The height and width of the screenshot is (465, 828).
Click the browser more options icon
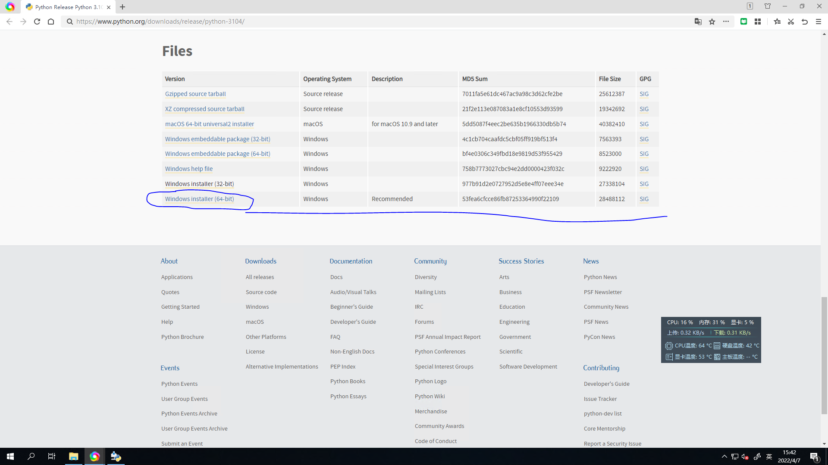coord(726,21)
